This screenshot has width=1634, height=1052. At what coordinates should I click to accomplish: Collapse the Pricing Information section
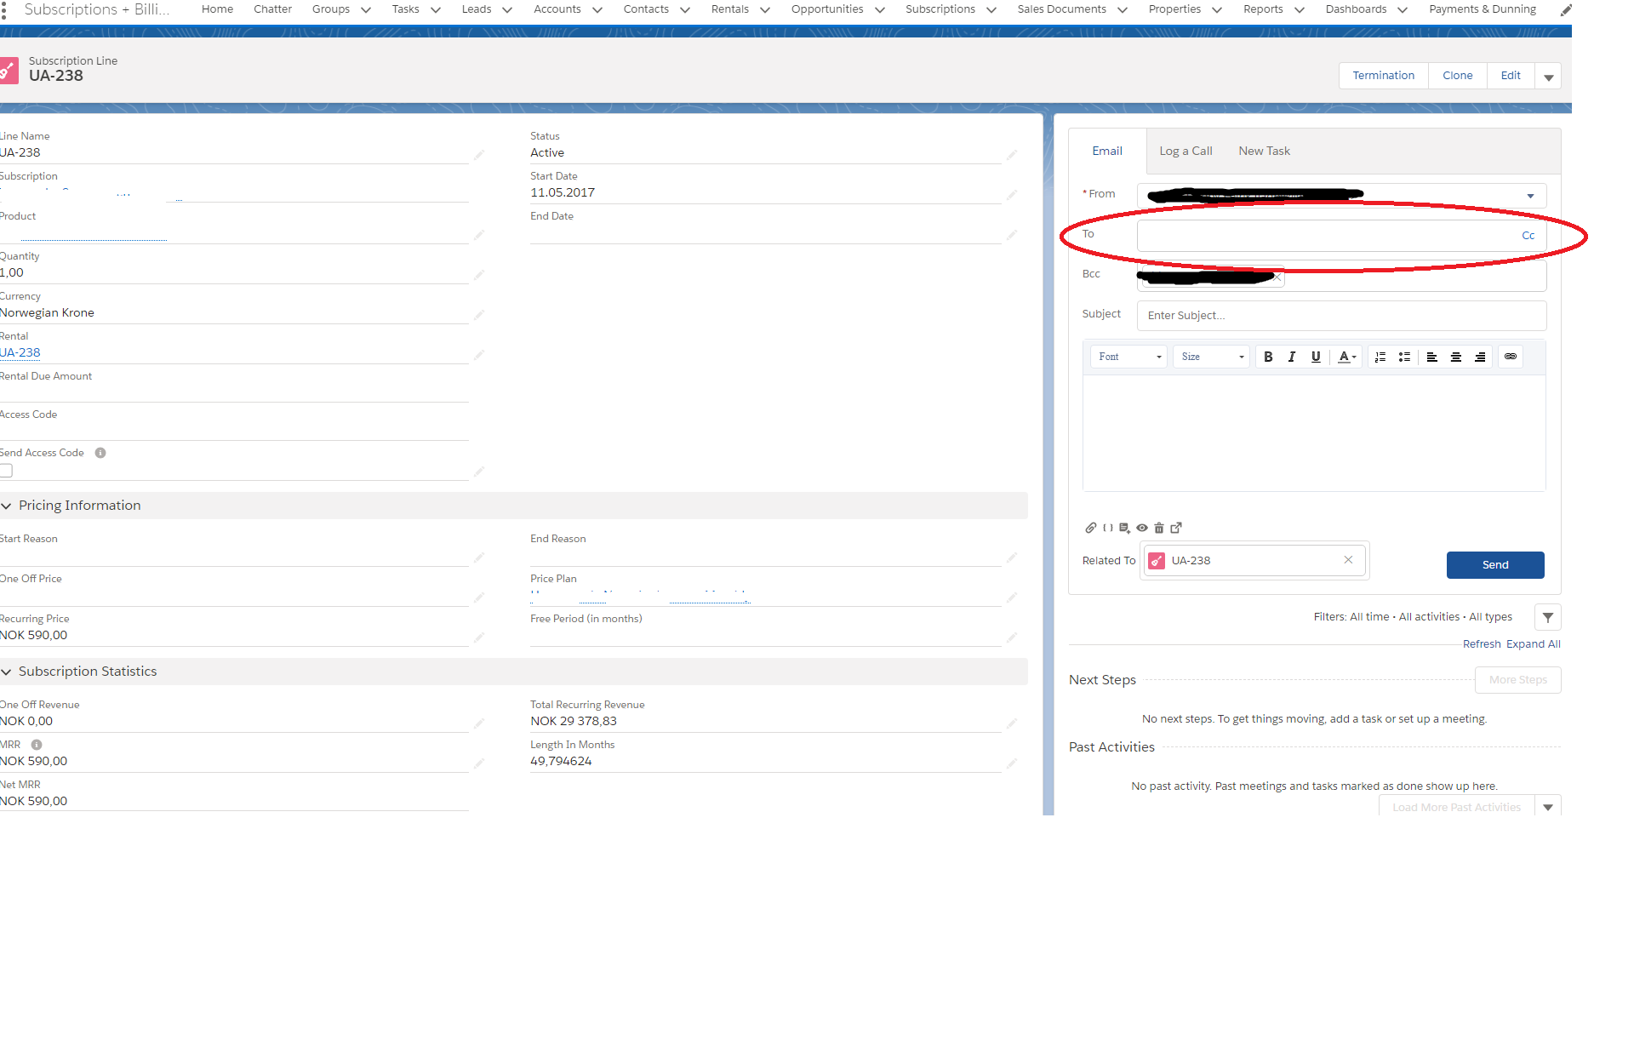[x=7, y=506]
